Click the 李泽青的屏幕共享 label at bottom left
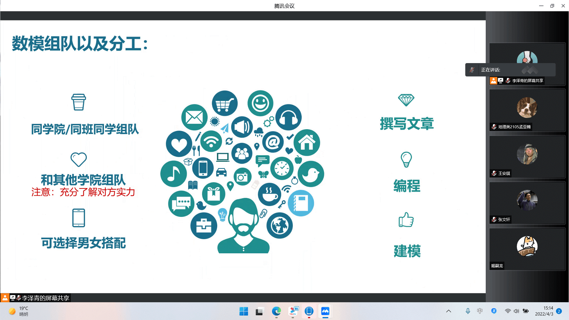The width and height of the screenshot is (569, 320). [45, 298]
